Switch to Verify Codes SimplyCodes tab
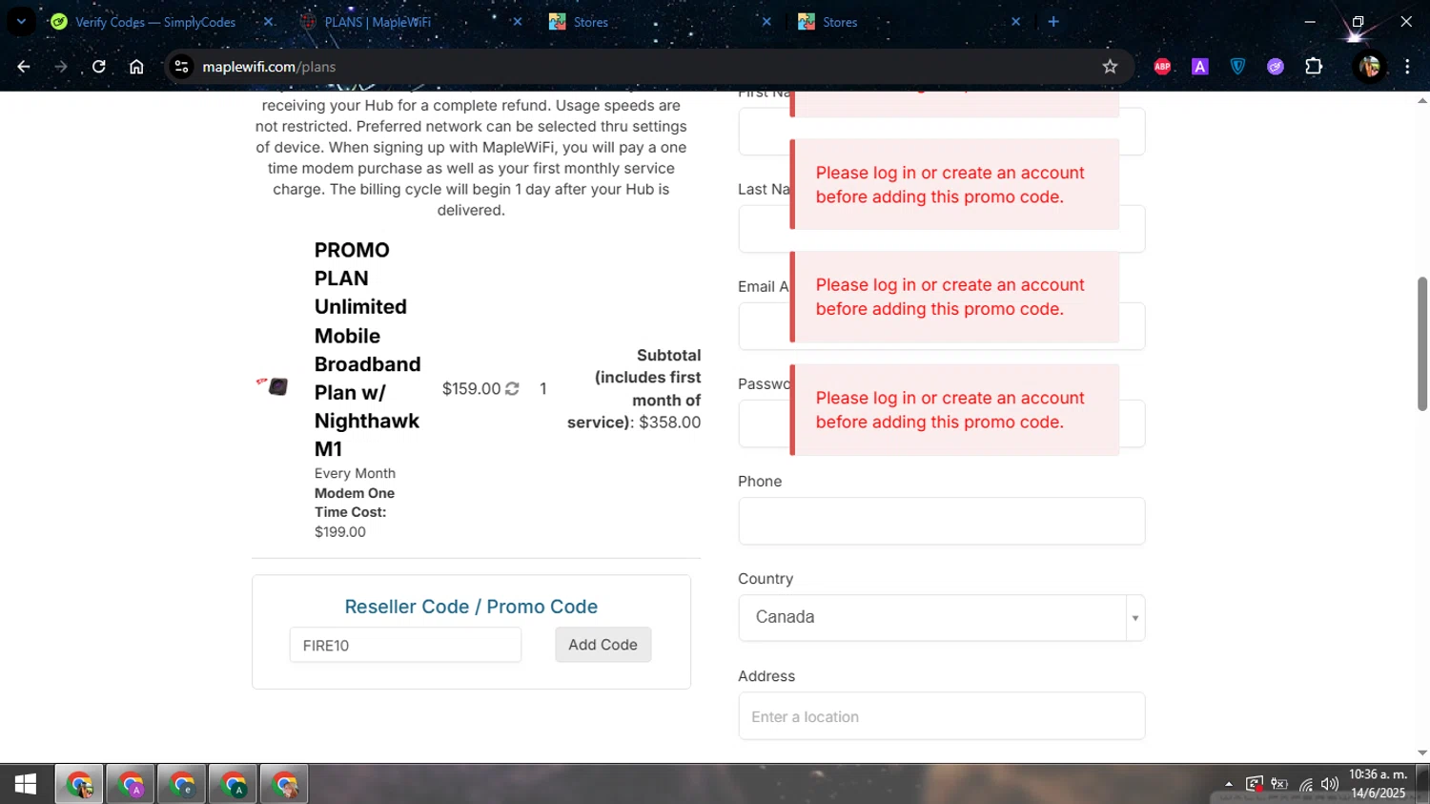This screenshot has height=804, width=1430. tap(155, 22)
